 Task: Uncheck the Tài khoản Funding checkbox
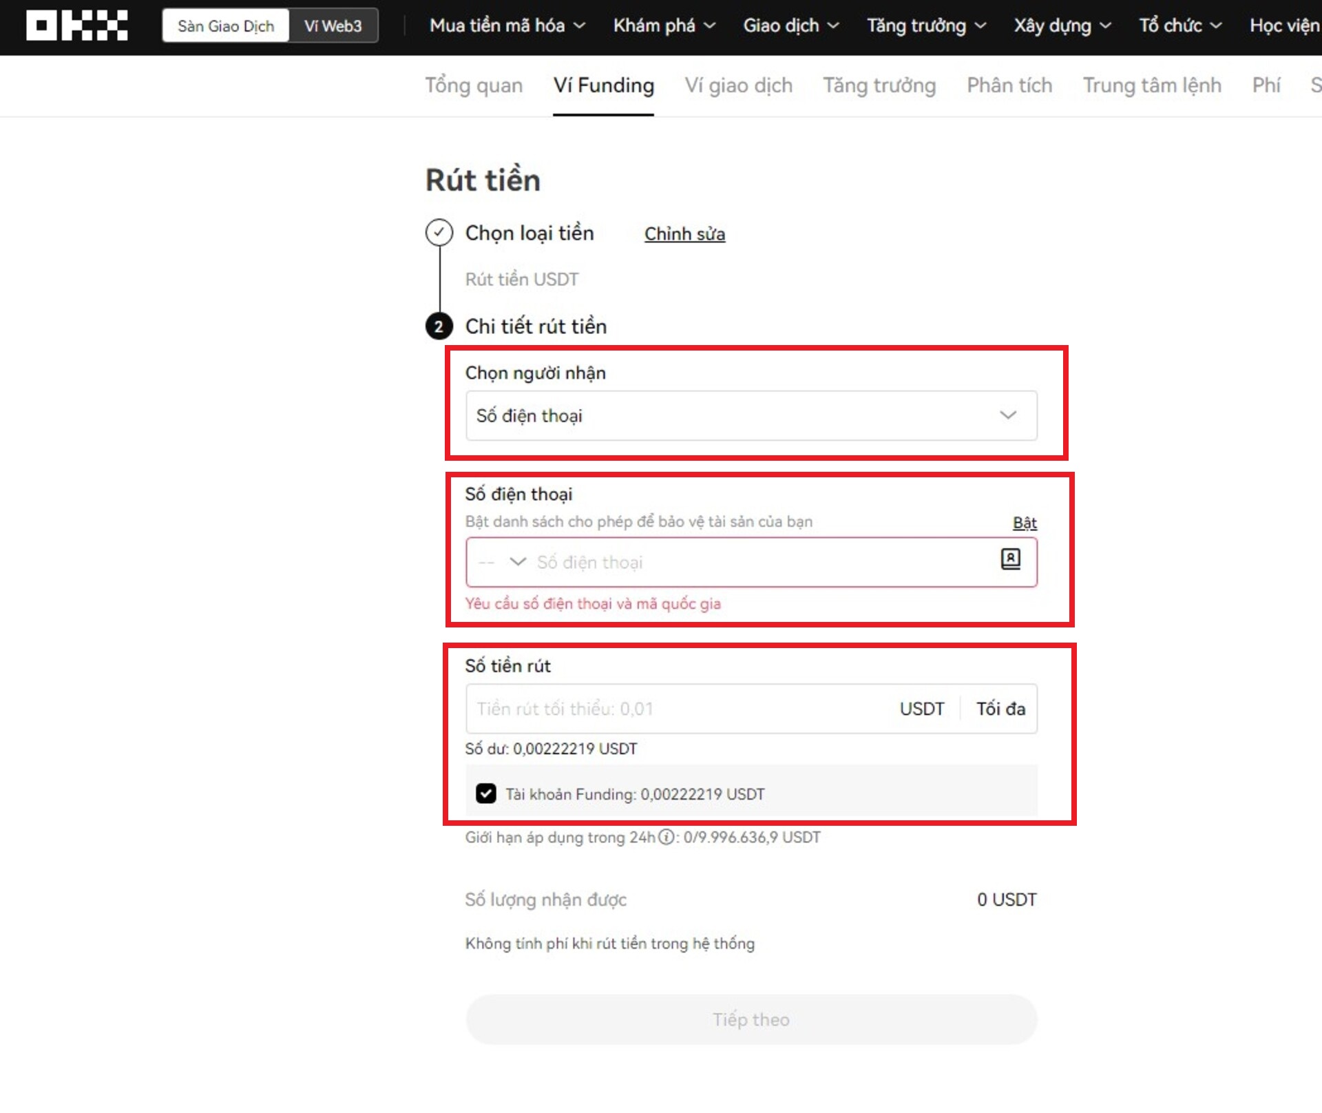(x=485, y=793)
